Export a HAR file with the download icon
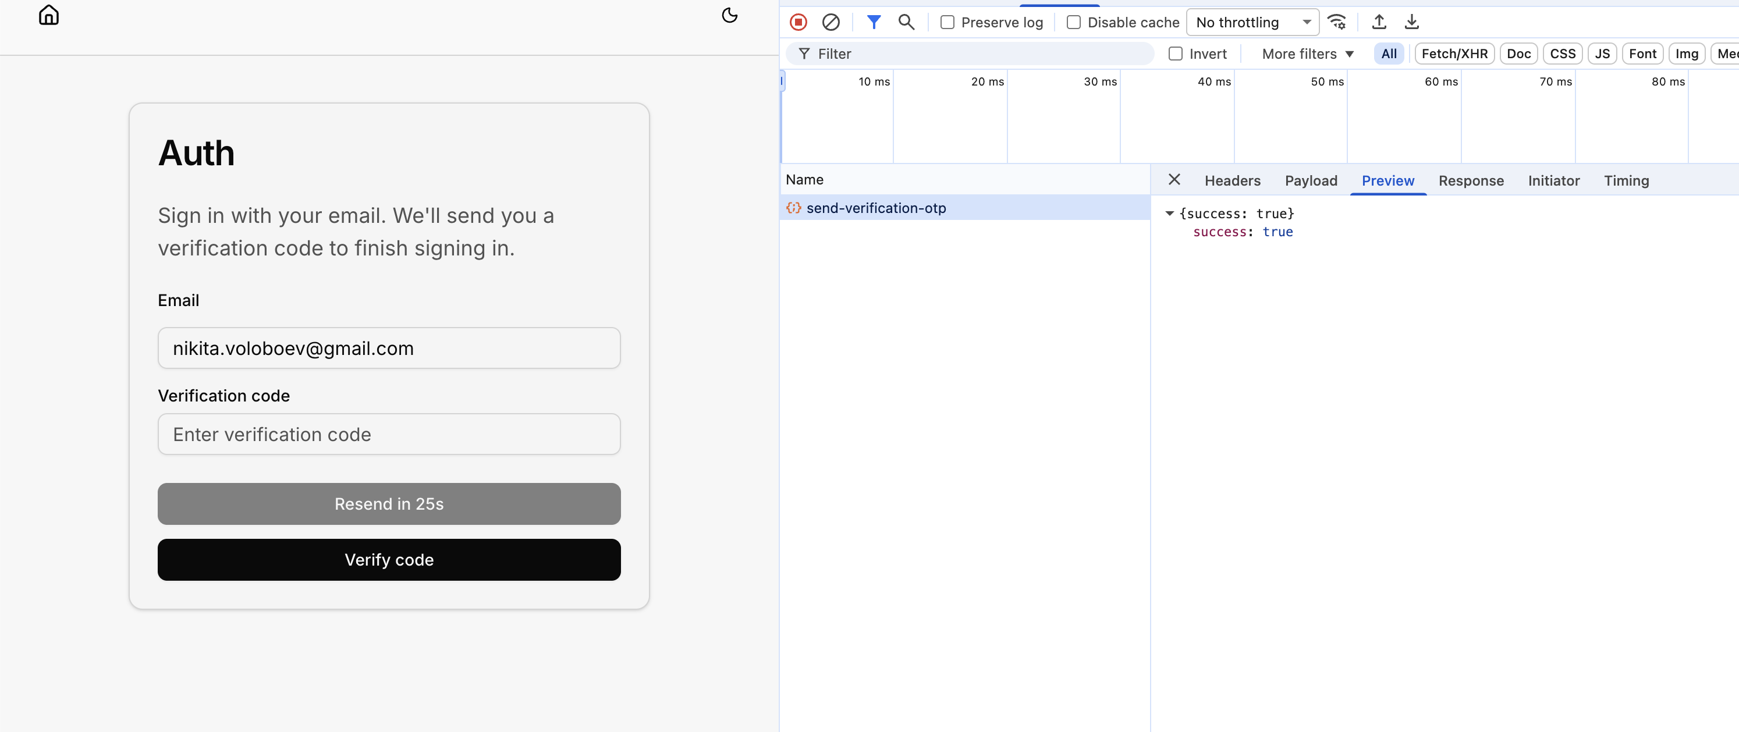 pyautogui.click(x=1411, y=22)
